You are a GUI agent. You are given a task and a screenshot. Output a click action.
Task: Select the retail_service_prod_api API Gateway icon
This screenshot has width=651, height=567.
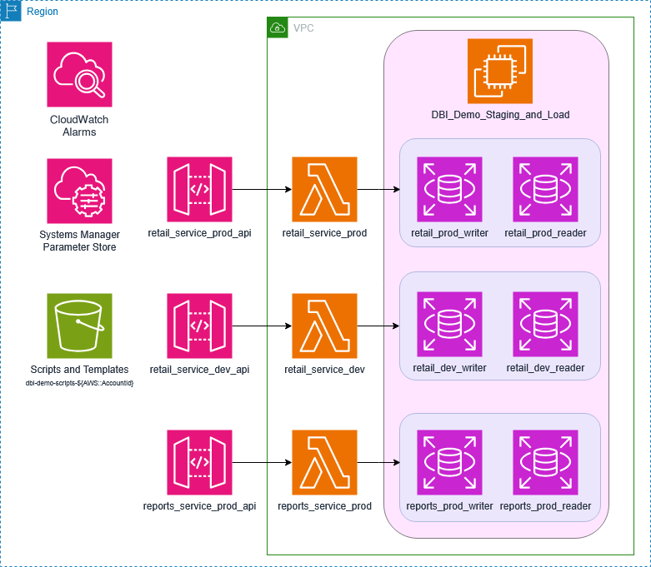[x=199, y=189]
